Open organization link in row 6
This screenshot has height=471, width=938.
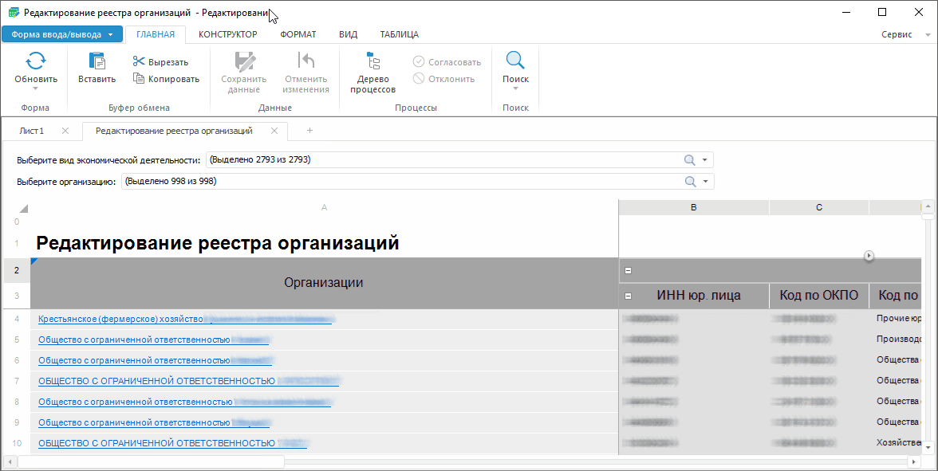pyautogui.click(x=155, y=360)
